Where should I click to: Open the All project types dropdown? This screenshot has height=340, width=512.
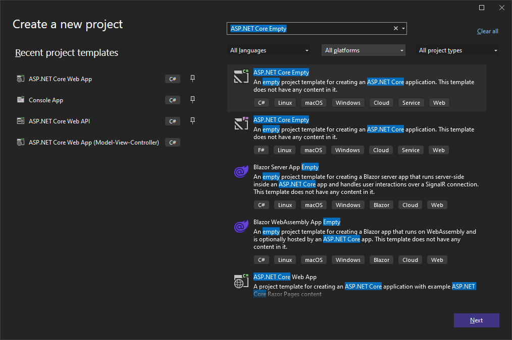coord(457,50)
